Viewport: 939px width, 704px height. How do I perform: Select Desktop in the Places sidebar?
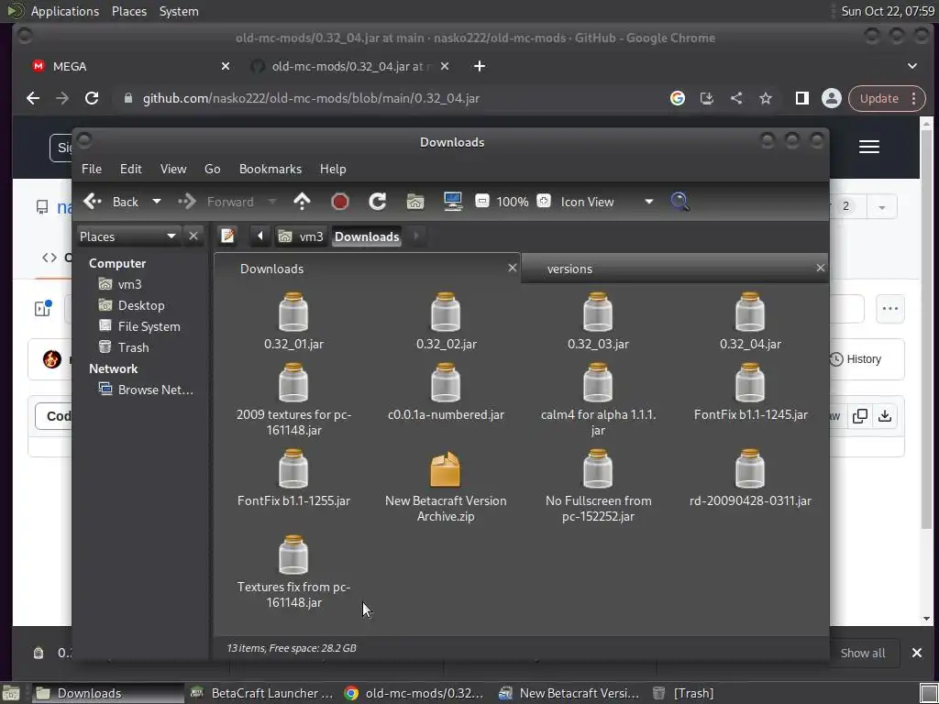coord(140,305)
